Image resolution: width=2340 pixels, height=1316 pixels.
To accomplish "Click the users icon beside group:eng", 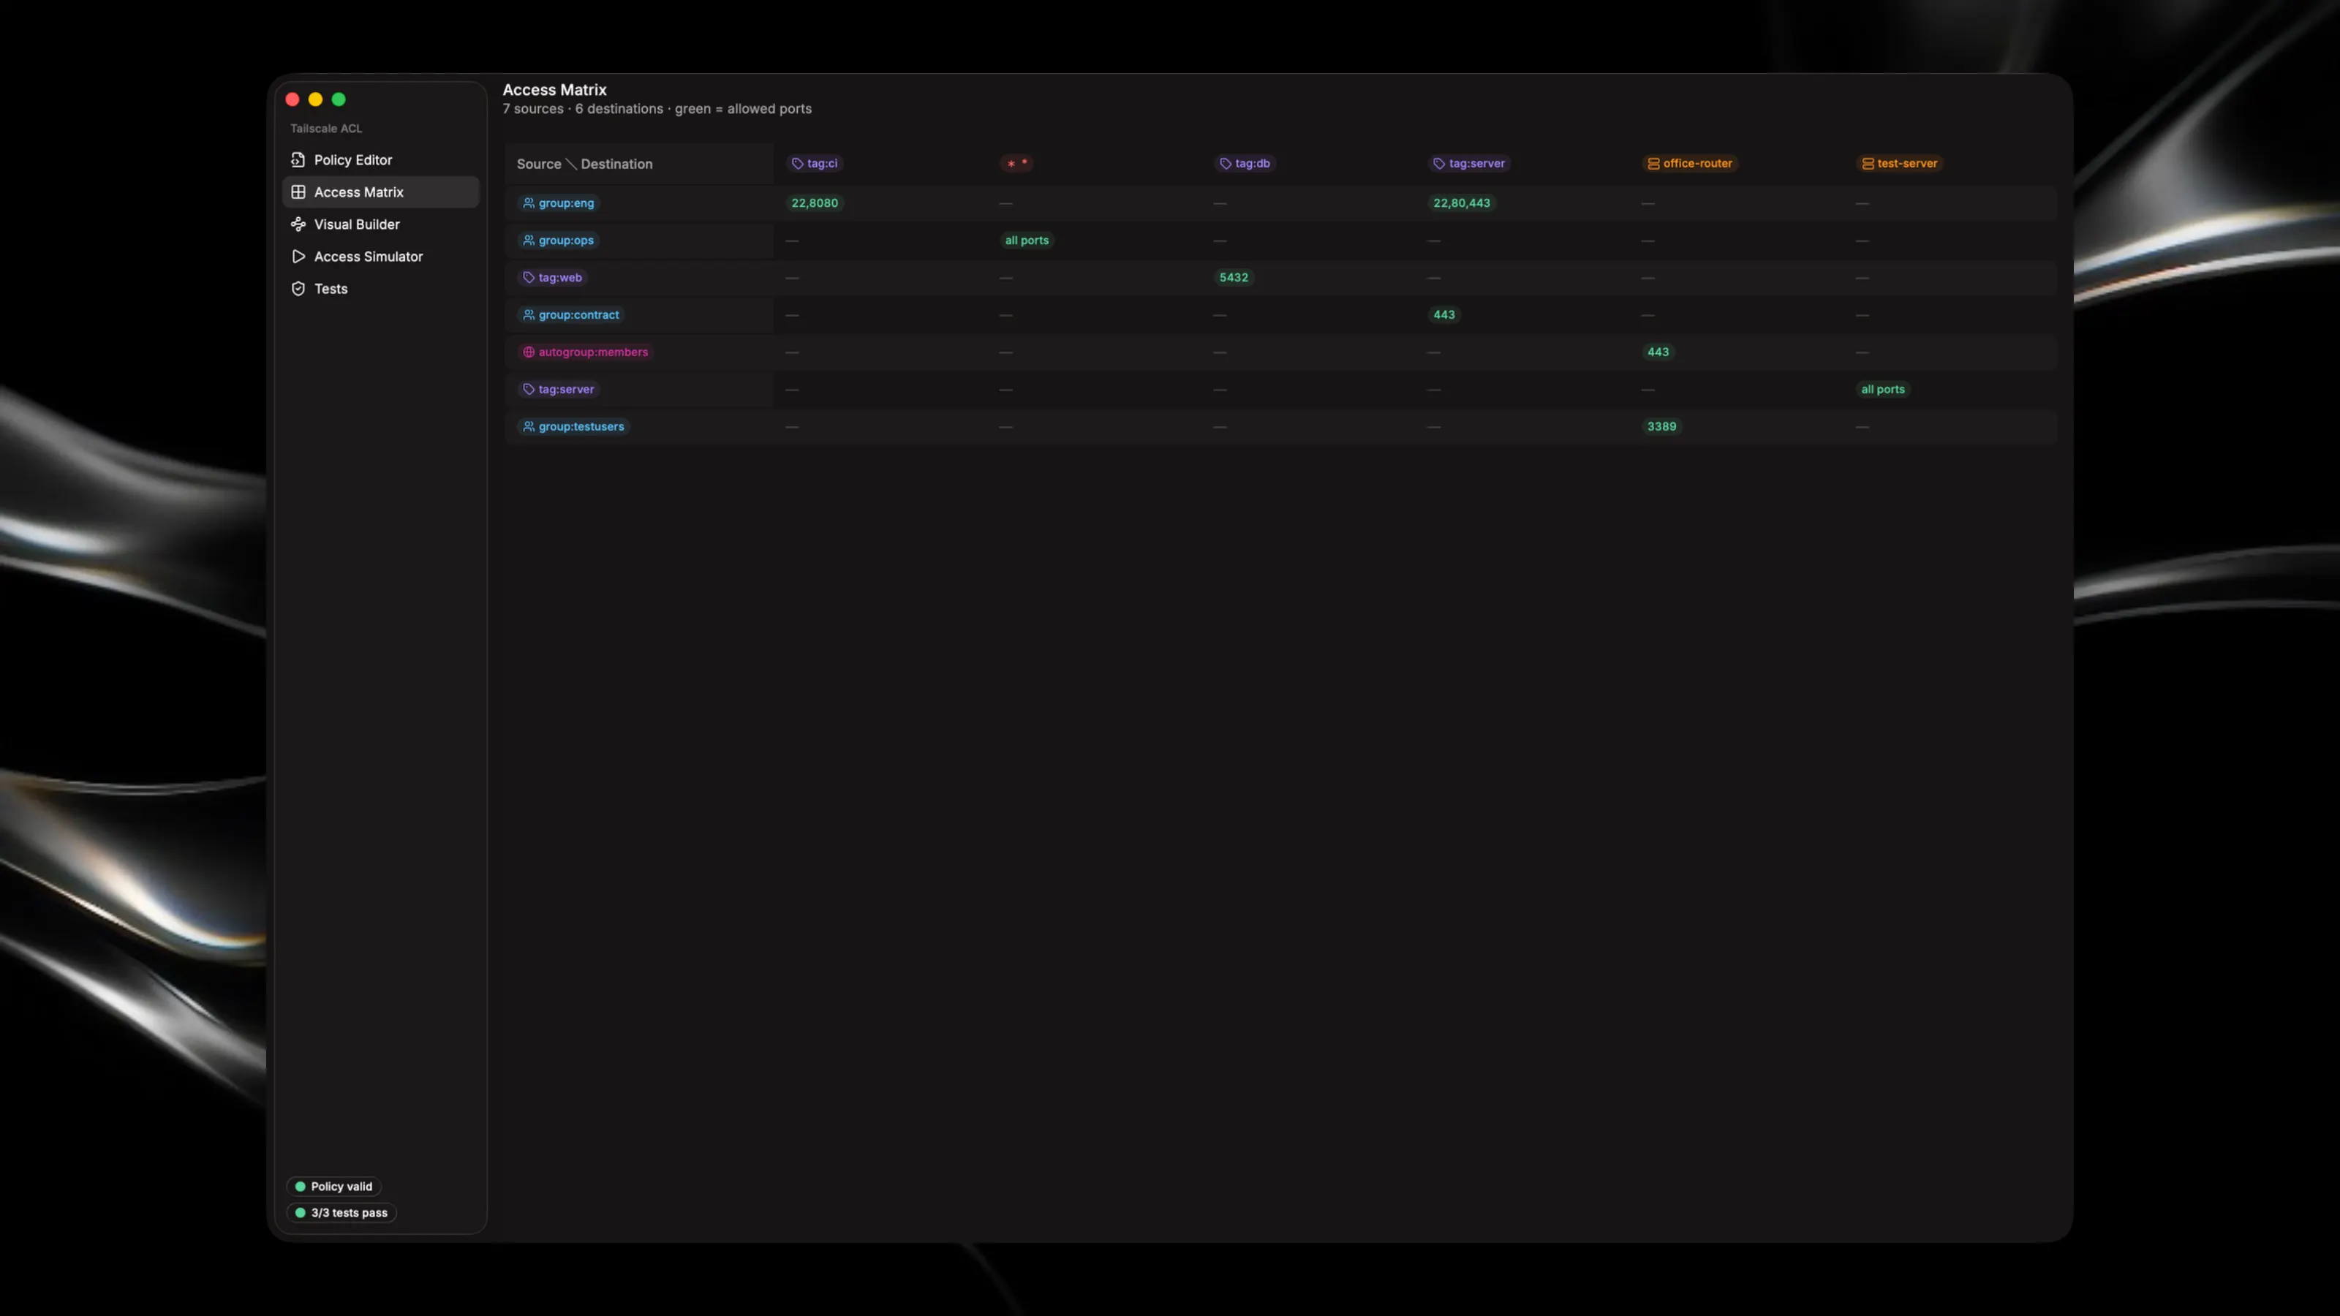I will click(x=529, y=203).
